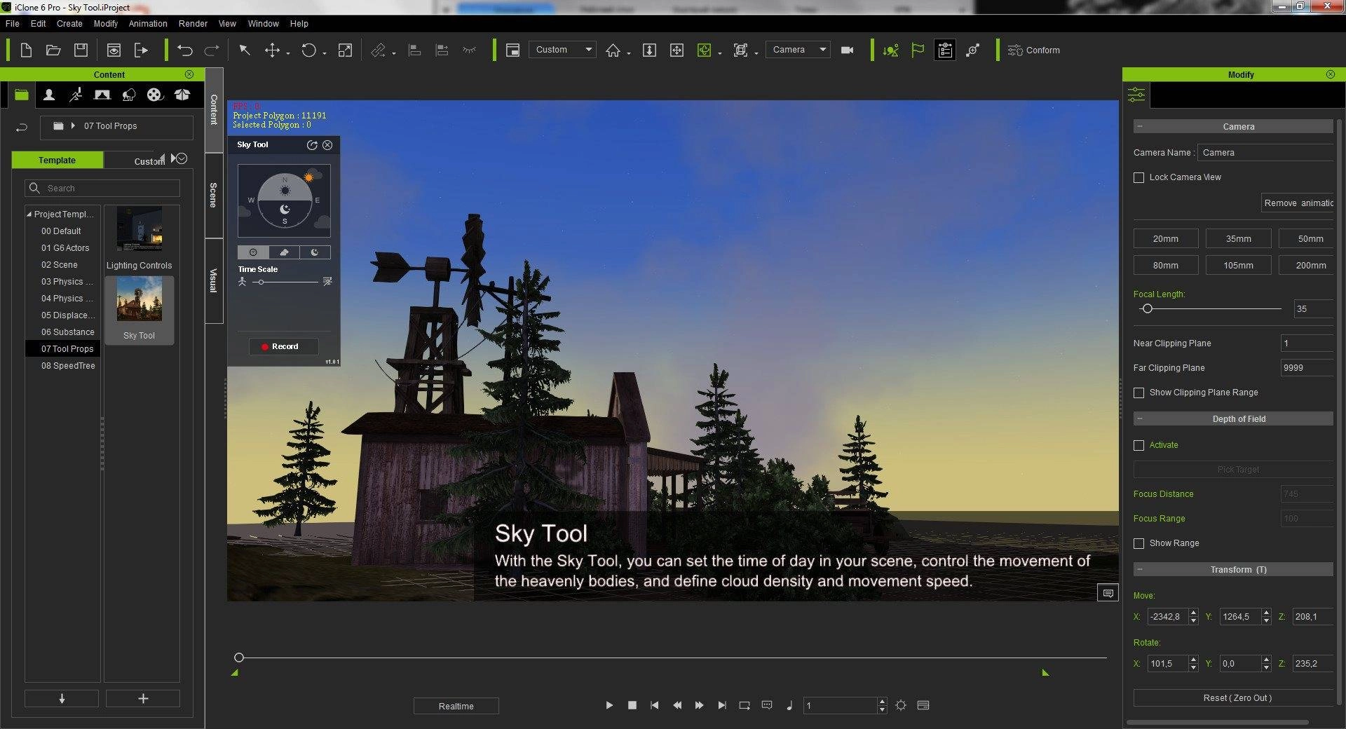The width and height of the screenshot is (1346, 729).
Task: Open the Animation menu
Action: click(x=148, y=24)
